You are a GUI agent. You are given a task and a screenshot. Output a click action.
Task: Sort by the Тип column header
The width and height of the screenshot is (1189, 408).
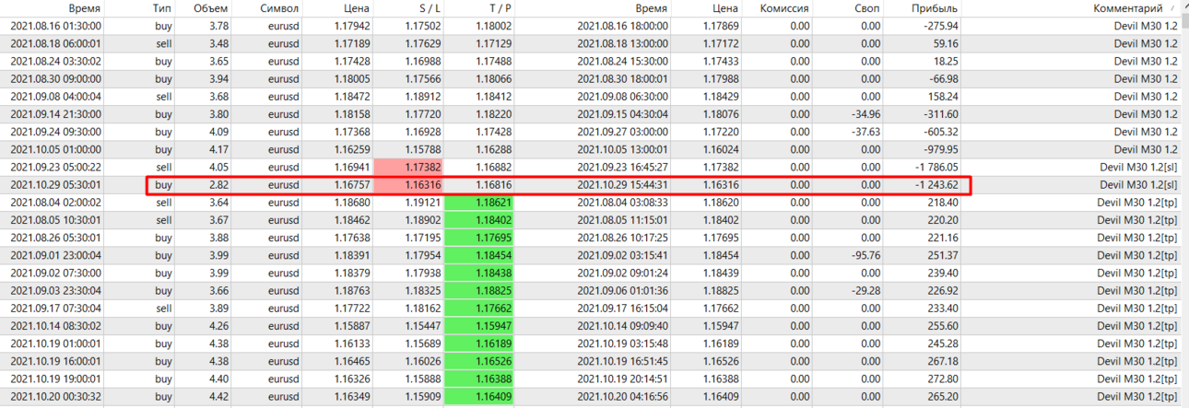coord(163,8)
